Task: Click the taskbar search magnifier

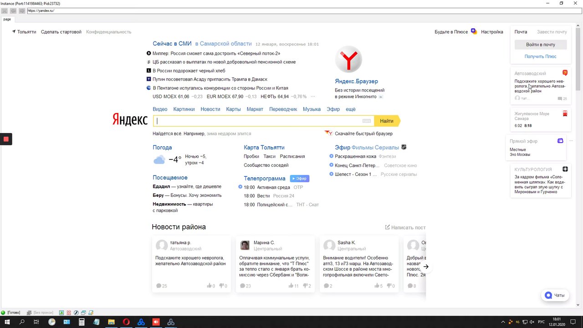Action: (x=22, y=322)
